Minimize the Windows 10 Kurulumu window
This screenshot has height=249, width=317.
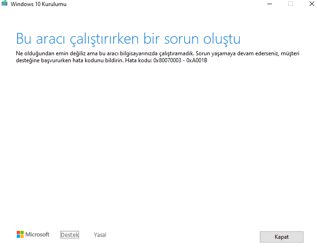tap(270, 4)
